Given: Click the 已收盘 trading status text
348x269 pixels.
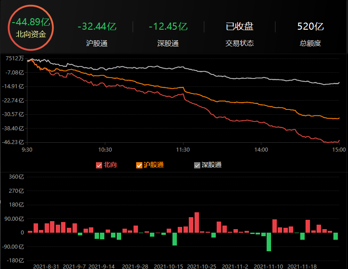Looking at the screenshot, I should [x=240, y=27].
